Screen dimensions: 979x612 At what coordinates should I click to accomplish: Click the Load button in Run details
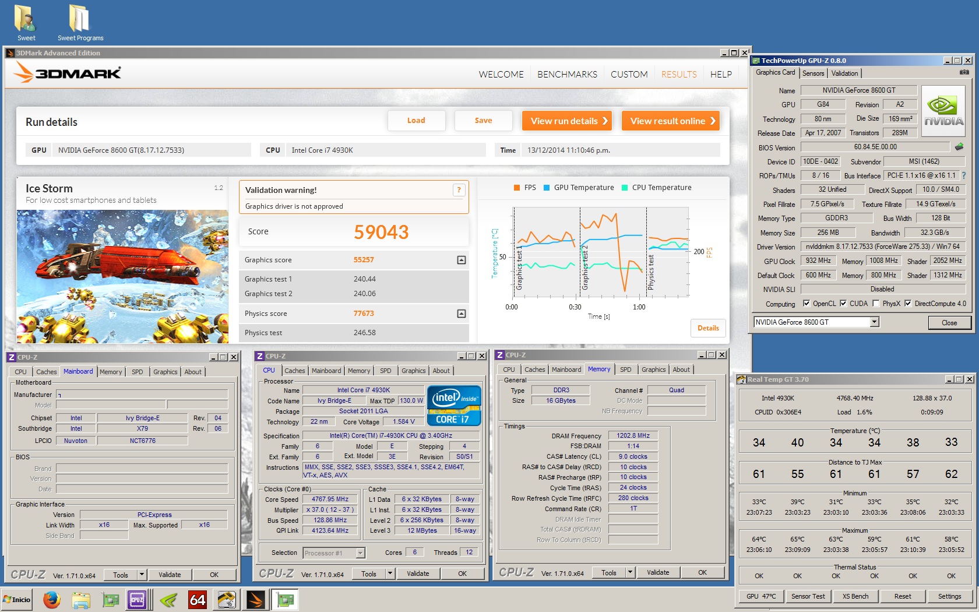point(416,121)
